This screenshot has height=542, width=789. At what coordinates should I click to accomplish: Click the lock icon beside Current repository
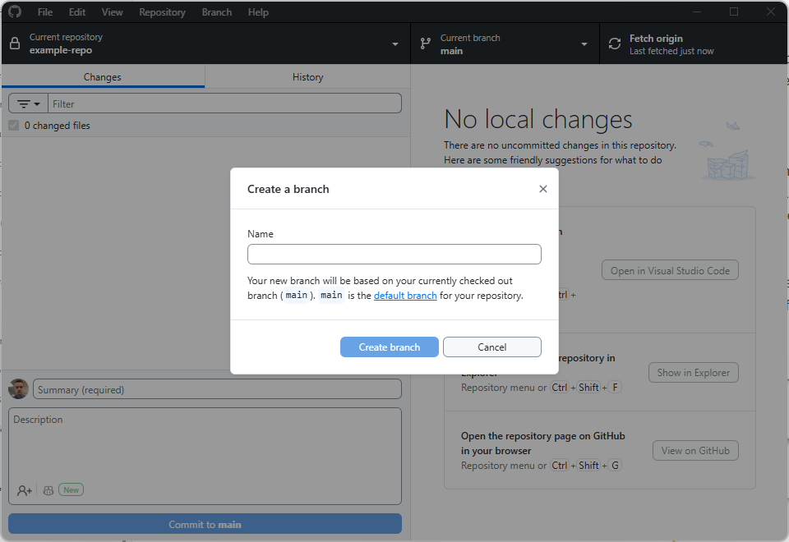click(x=15, y=44)
